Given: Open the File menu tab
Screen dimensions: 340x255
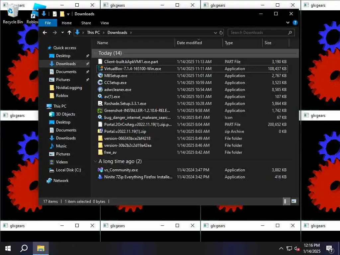Looking at the screenshot, I should [48, 23].
